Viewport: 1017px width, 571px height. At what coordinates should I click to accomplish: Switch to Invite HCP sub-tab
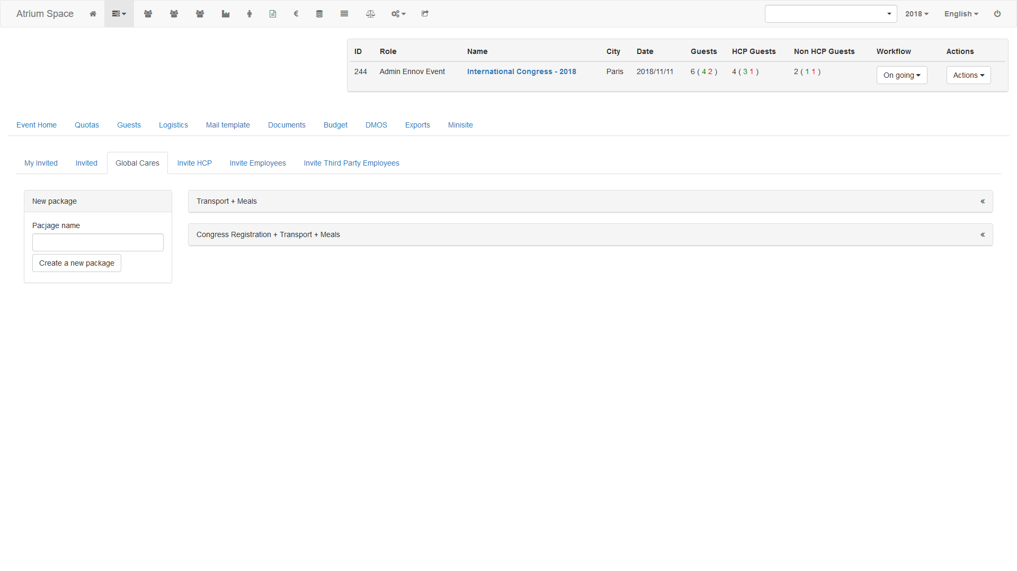pyautogui.click(x=194, y=163)
